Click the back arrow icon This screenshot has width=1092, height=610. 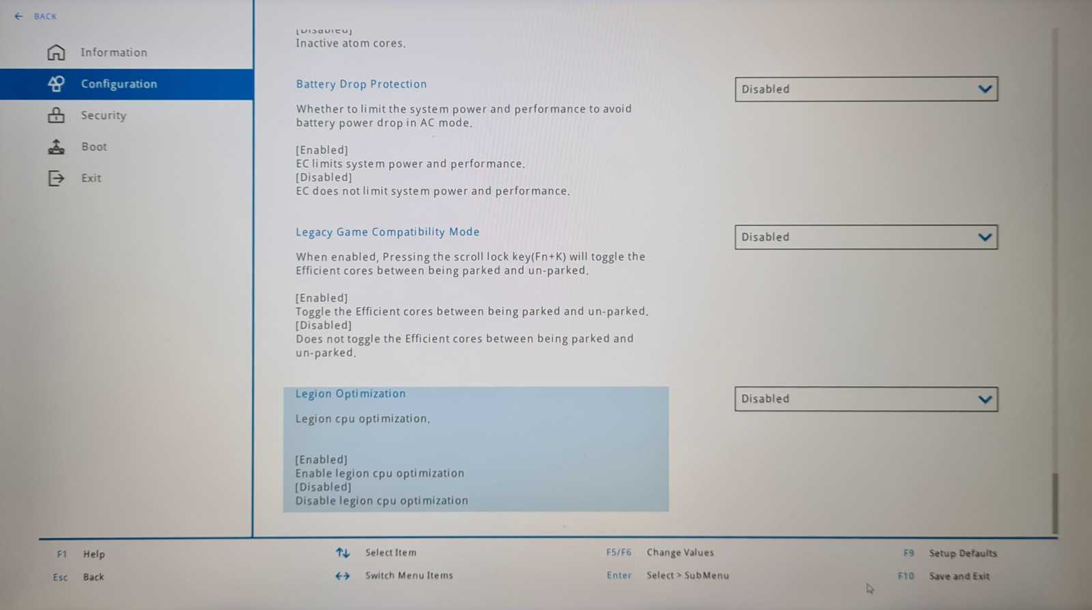tap(18, 16)
